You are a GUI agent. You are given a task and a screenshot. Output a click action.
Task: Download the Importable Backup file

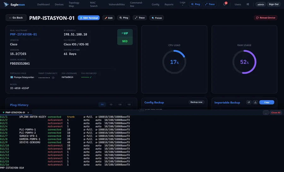255,102
